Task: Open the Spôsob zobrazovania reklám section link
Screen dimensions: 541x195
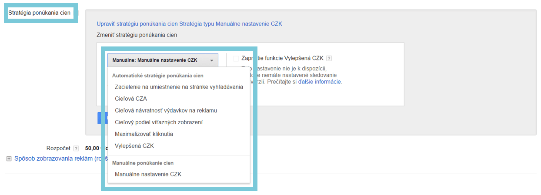Action: pyautogui.click(x=54, y=159)
